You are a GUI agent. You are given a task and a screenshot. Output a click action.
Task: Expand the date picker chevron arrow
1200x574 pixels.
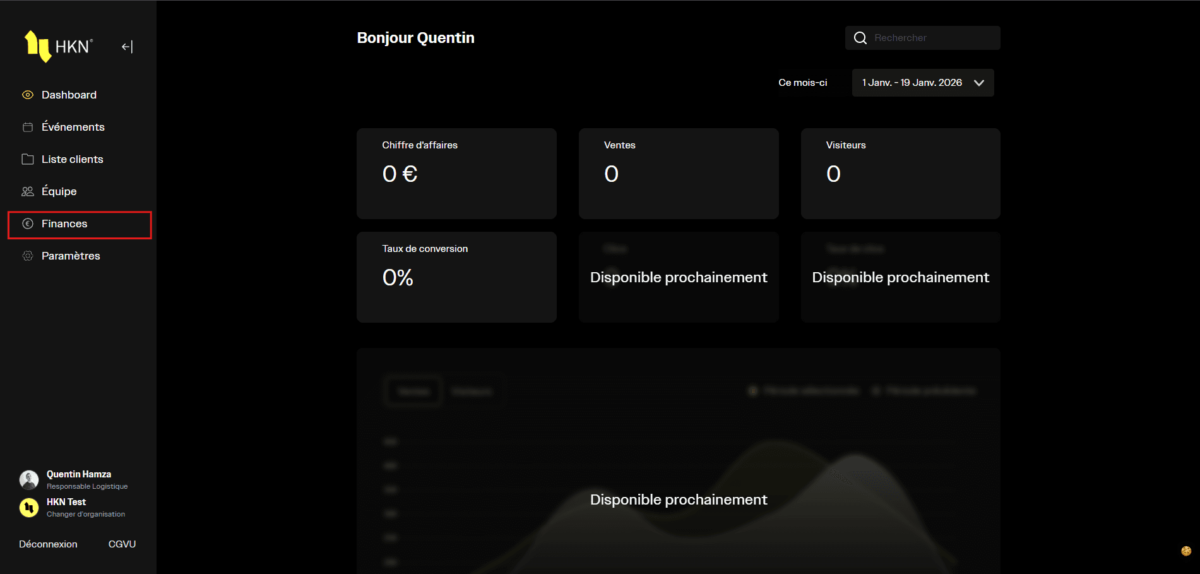pyautogui.click(x=978, y=83)
